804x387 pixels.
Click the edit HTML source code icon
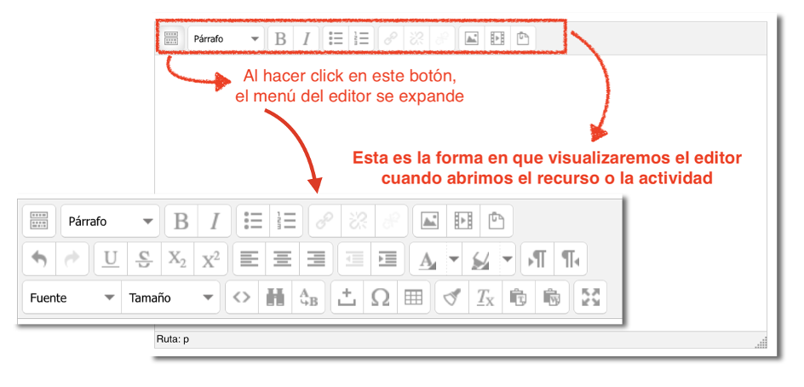(x=242, y=297)
